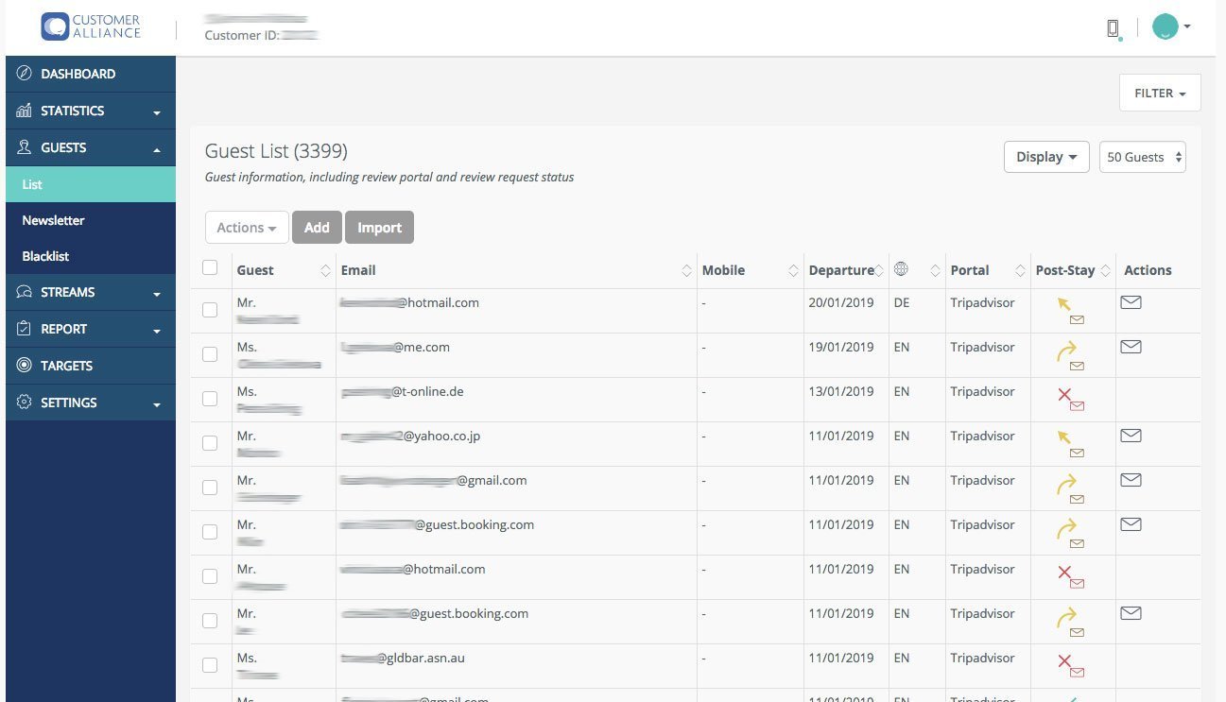Check the box for yahoo.co.jp guest
The image size is (1226, 702).
210,443
